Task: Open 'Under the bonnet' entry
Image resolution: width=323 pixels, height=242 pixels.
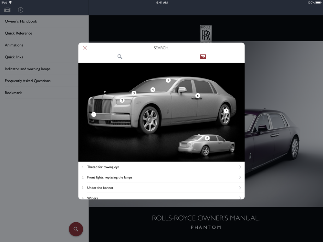Action: (161, 188)
